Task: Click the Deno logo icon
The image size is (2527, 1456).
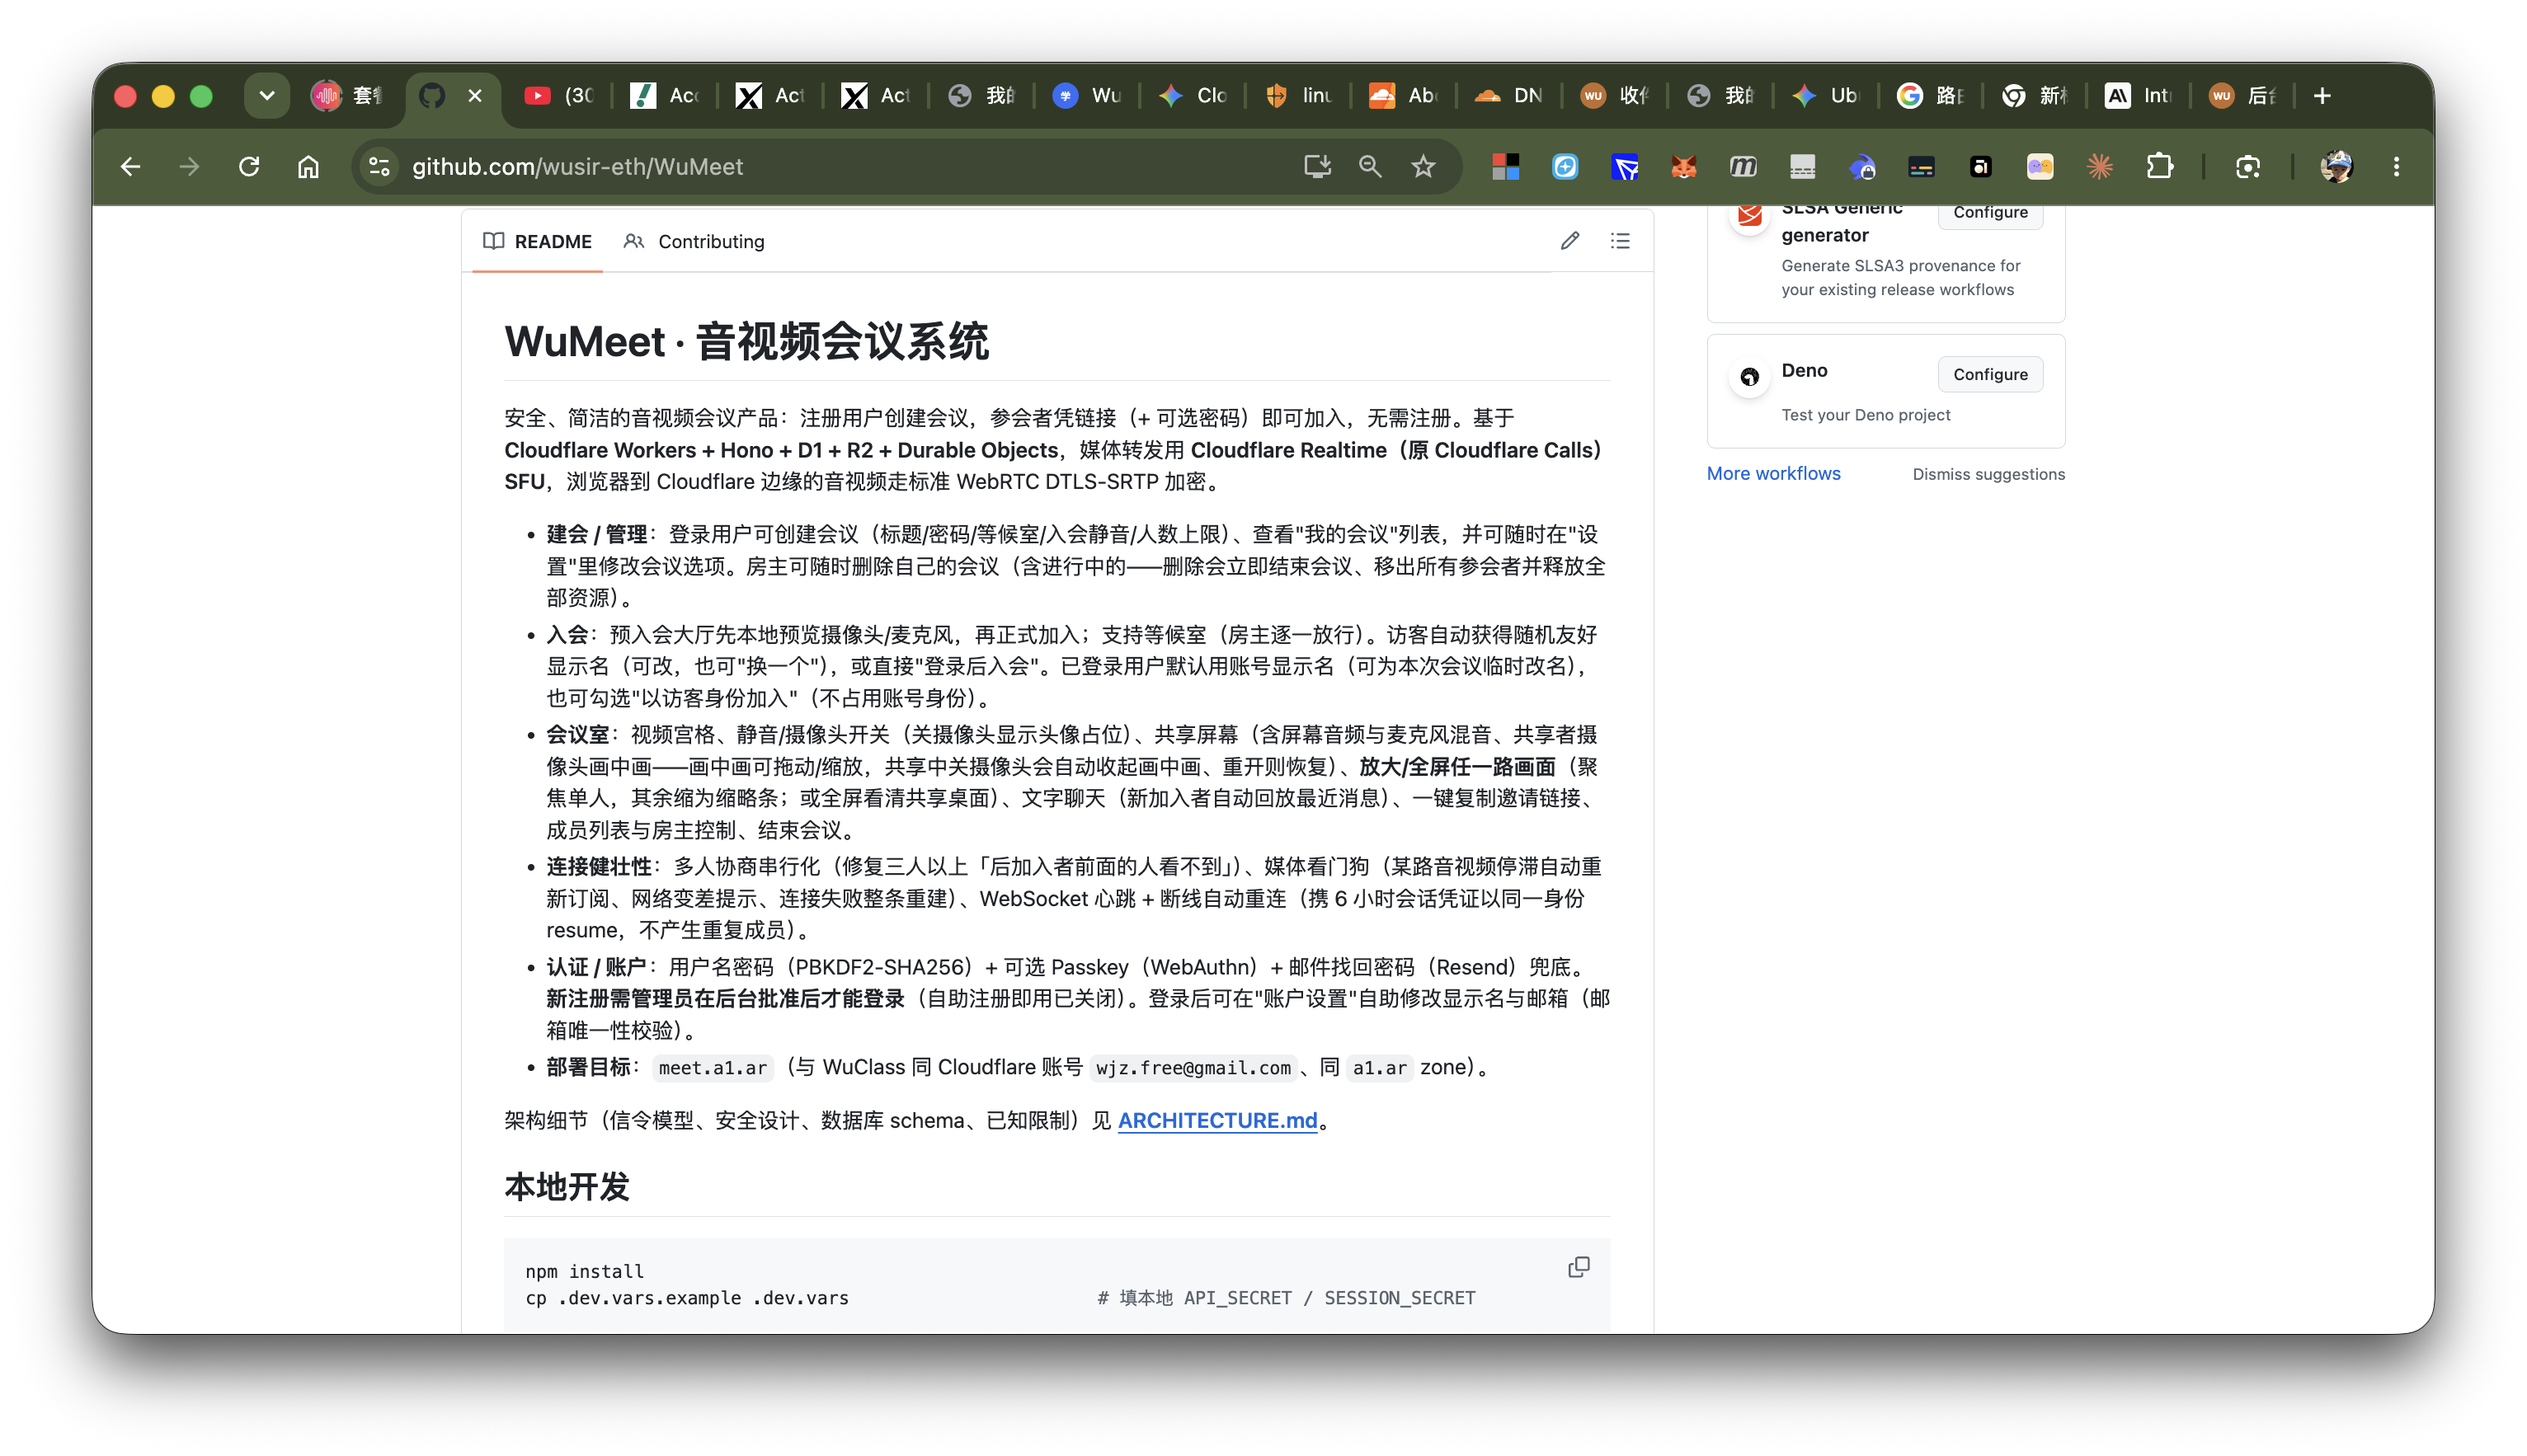Action: coord(1749,377)
